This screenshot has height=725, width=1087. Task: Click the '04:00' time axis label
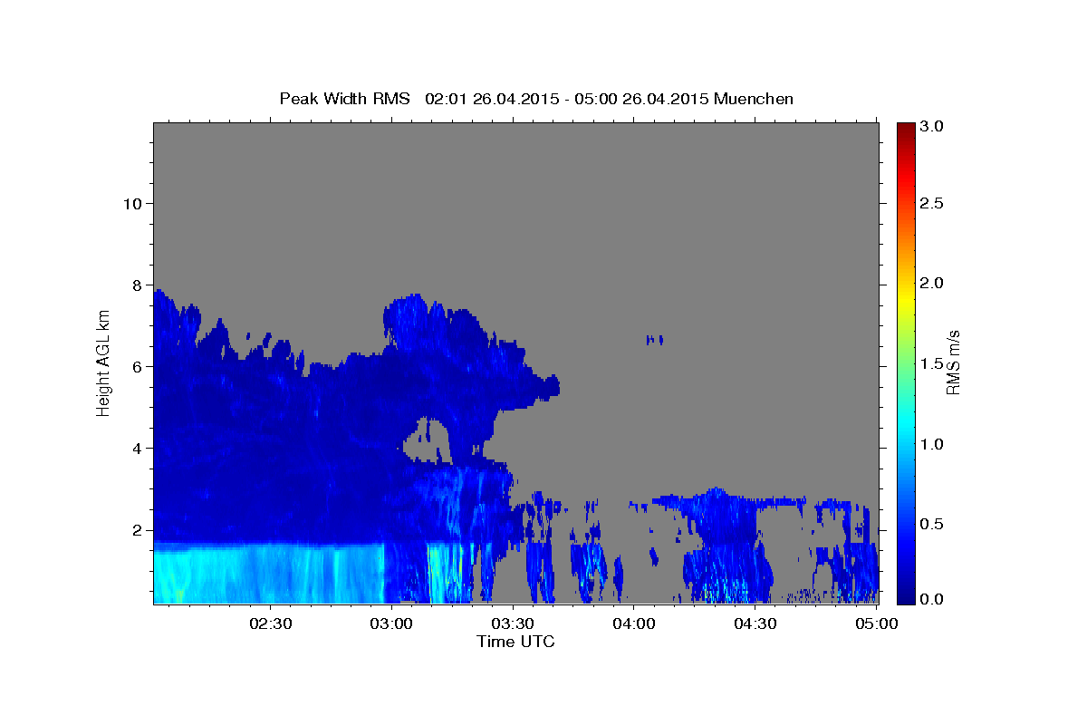(x=634, y=623)
